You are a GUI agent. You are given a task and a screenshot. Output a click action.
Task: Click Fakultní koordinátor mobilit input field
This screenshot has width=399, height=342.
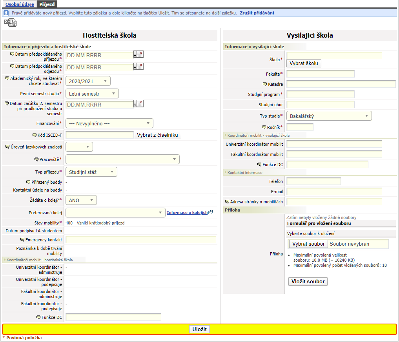(x=334, y=154)
